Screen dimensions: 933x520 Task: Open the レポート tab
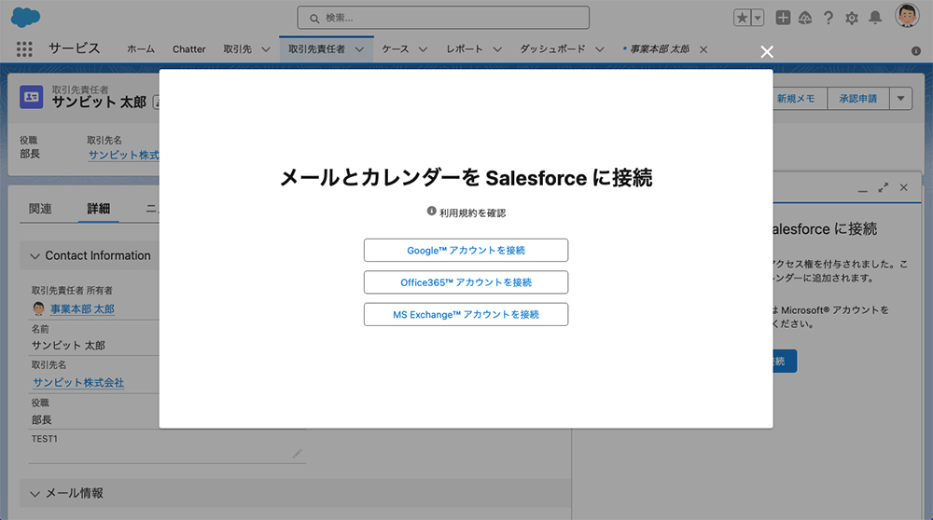coord(465,49)
